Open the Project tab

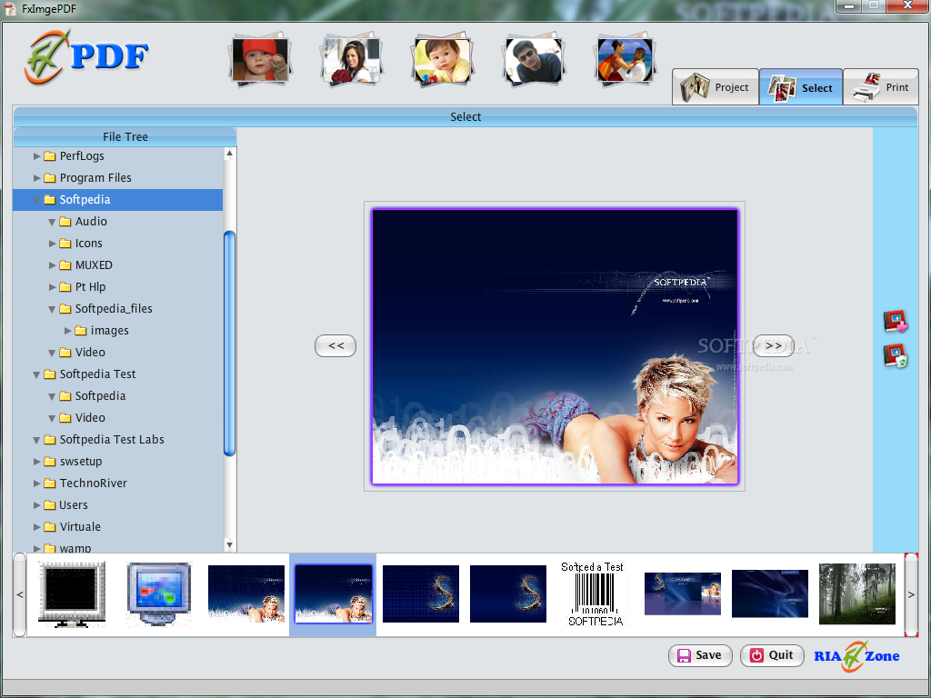point(716,87)
